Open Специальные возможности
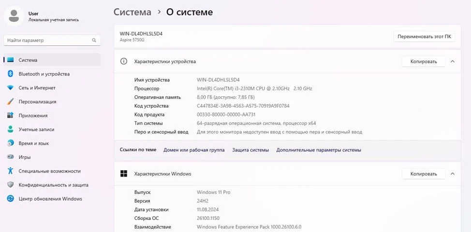 pyautogui.click(x=52, y=171)
